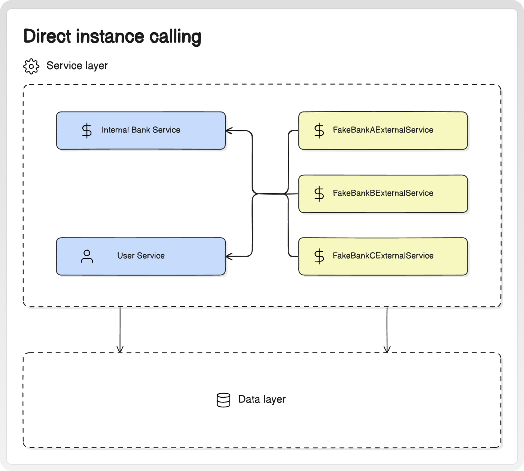Screen dimensions: 524x471
Task: Click the gear icon beside Service layer
Action: pos(31,66)
